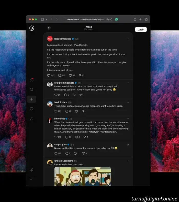Image resolution: width=179 pixels, height=202 pixels.
Task: Open Search from the sidebar magnifier
Action: (x=32, y=89)
